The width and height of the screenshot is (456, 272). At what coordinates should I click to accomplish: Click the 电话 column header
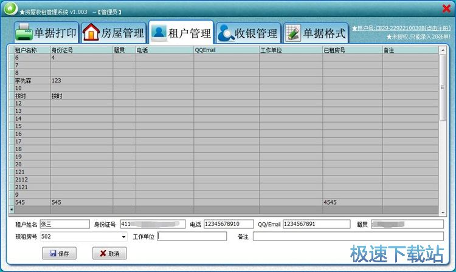pos(165,50)
